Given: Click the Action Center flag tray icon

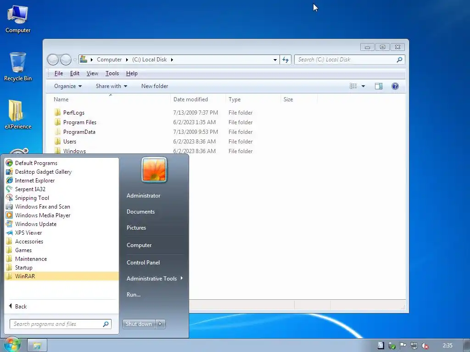Looking at the screenshot, I should (x=403, y=346).
